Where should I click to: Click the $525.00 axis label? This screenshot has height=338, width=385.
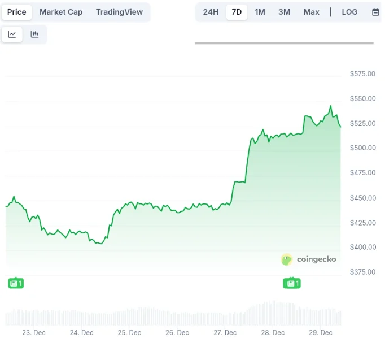pyautogui.click(x=363, y=123)
